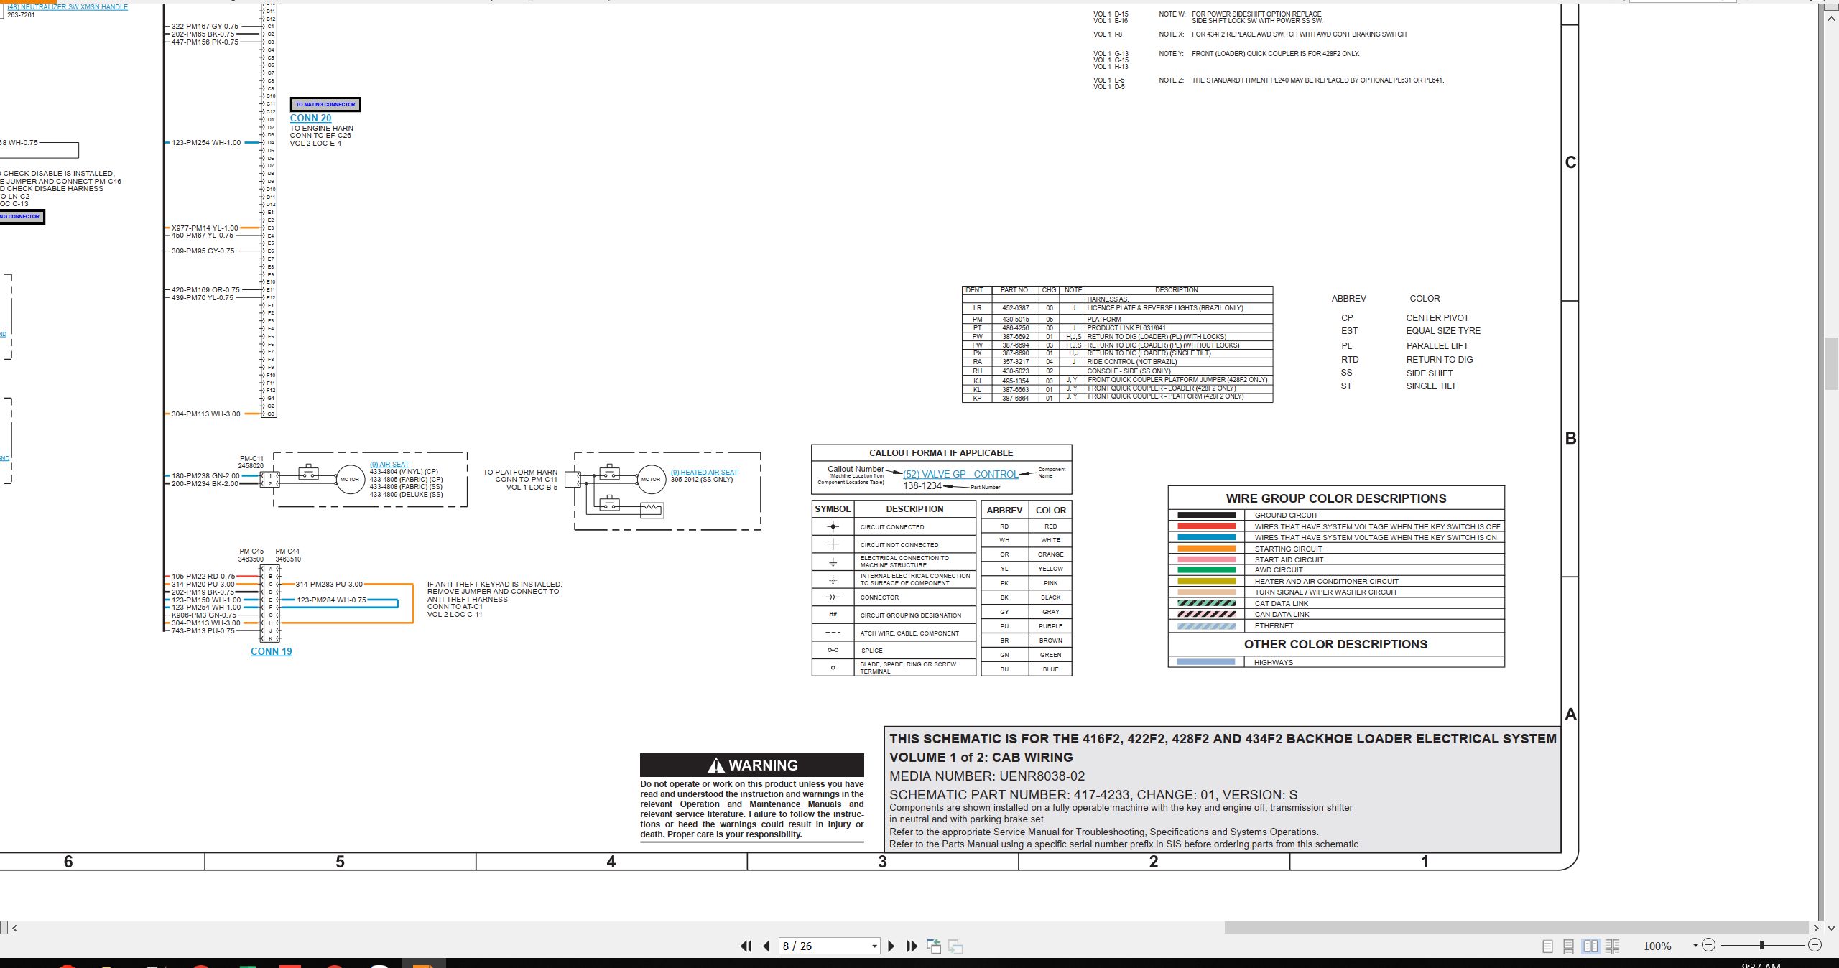1839x968 pixels.
Task: Click the zoom slider handle
Action: pyautogui.click(x=1762, y=945)
